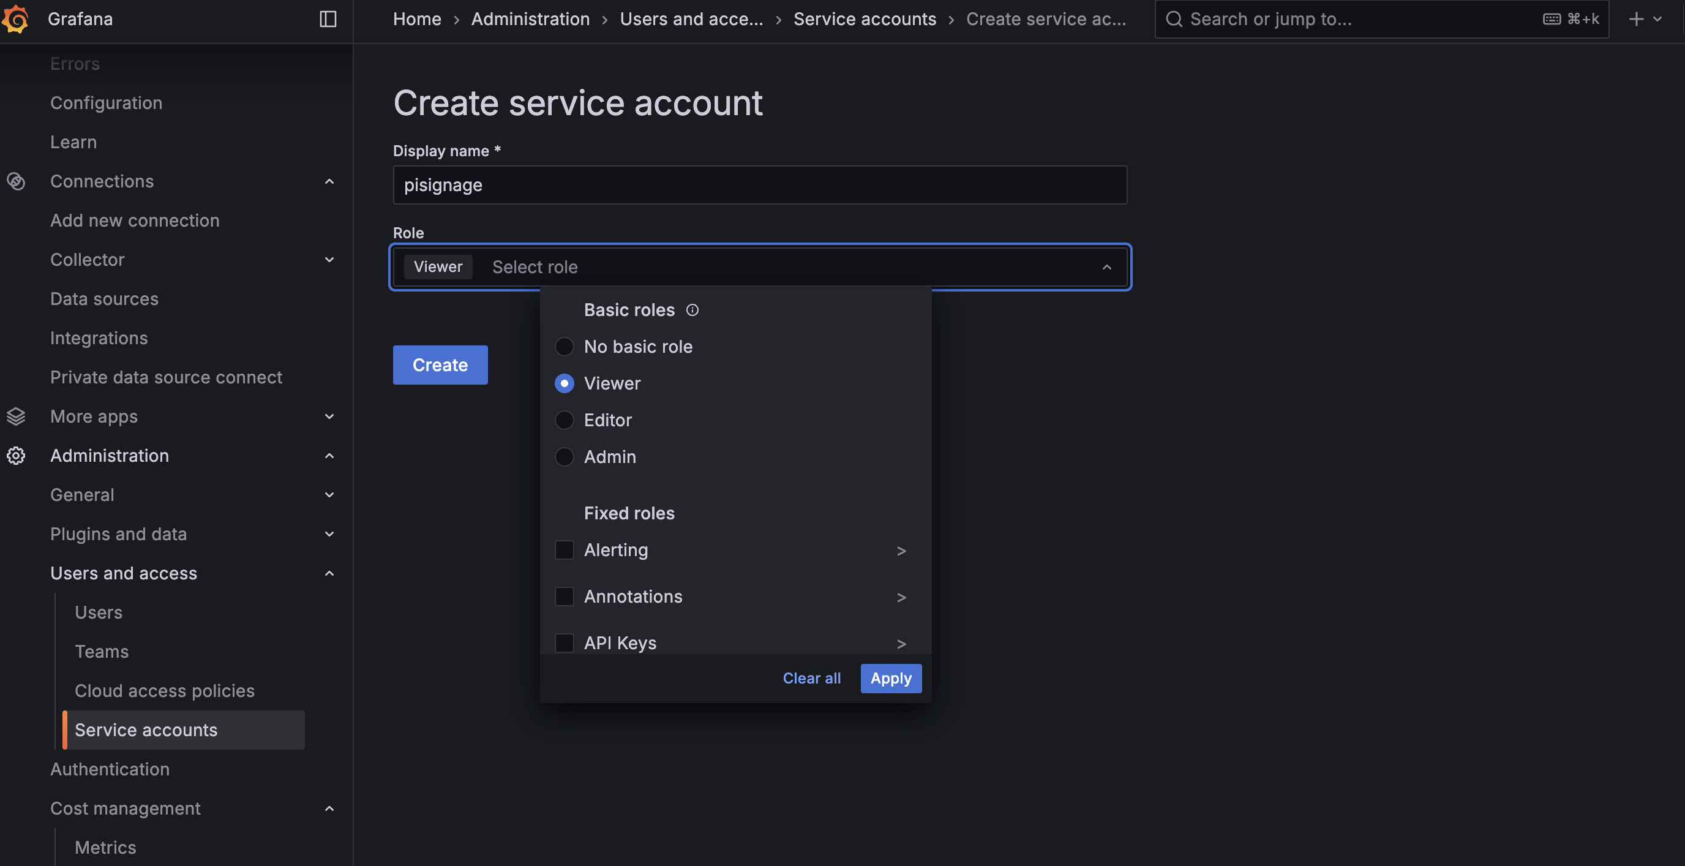Open Cloud access policies page
This screenshot has height=866, width=1685.
(x=164, y=691)
